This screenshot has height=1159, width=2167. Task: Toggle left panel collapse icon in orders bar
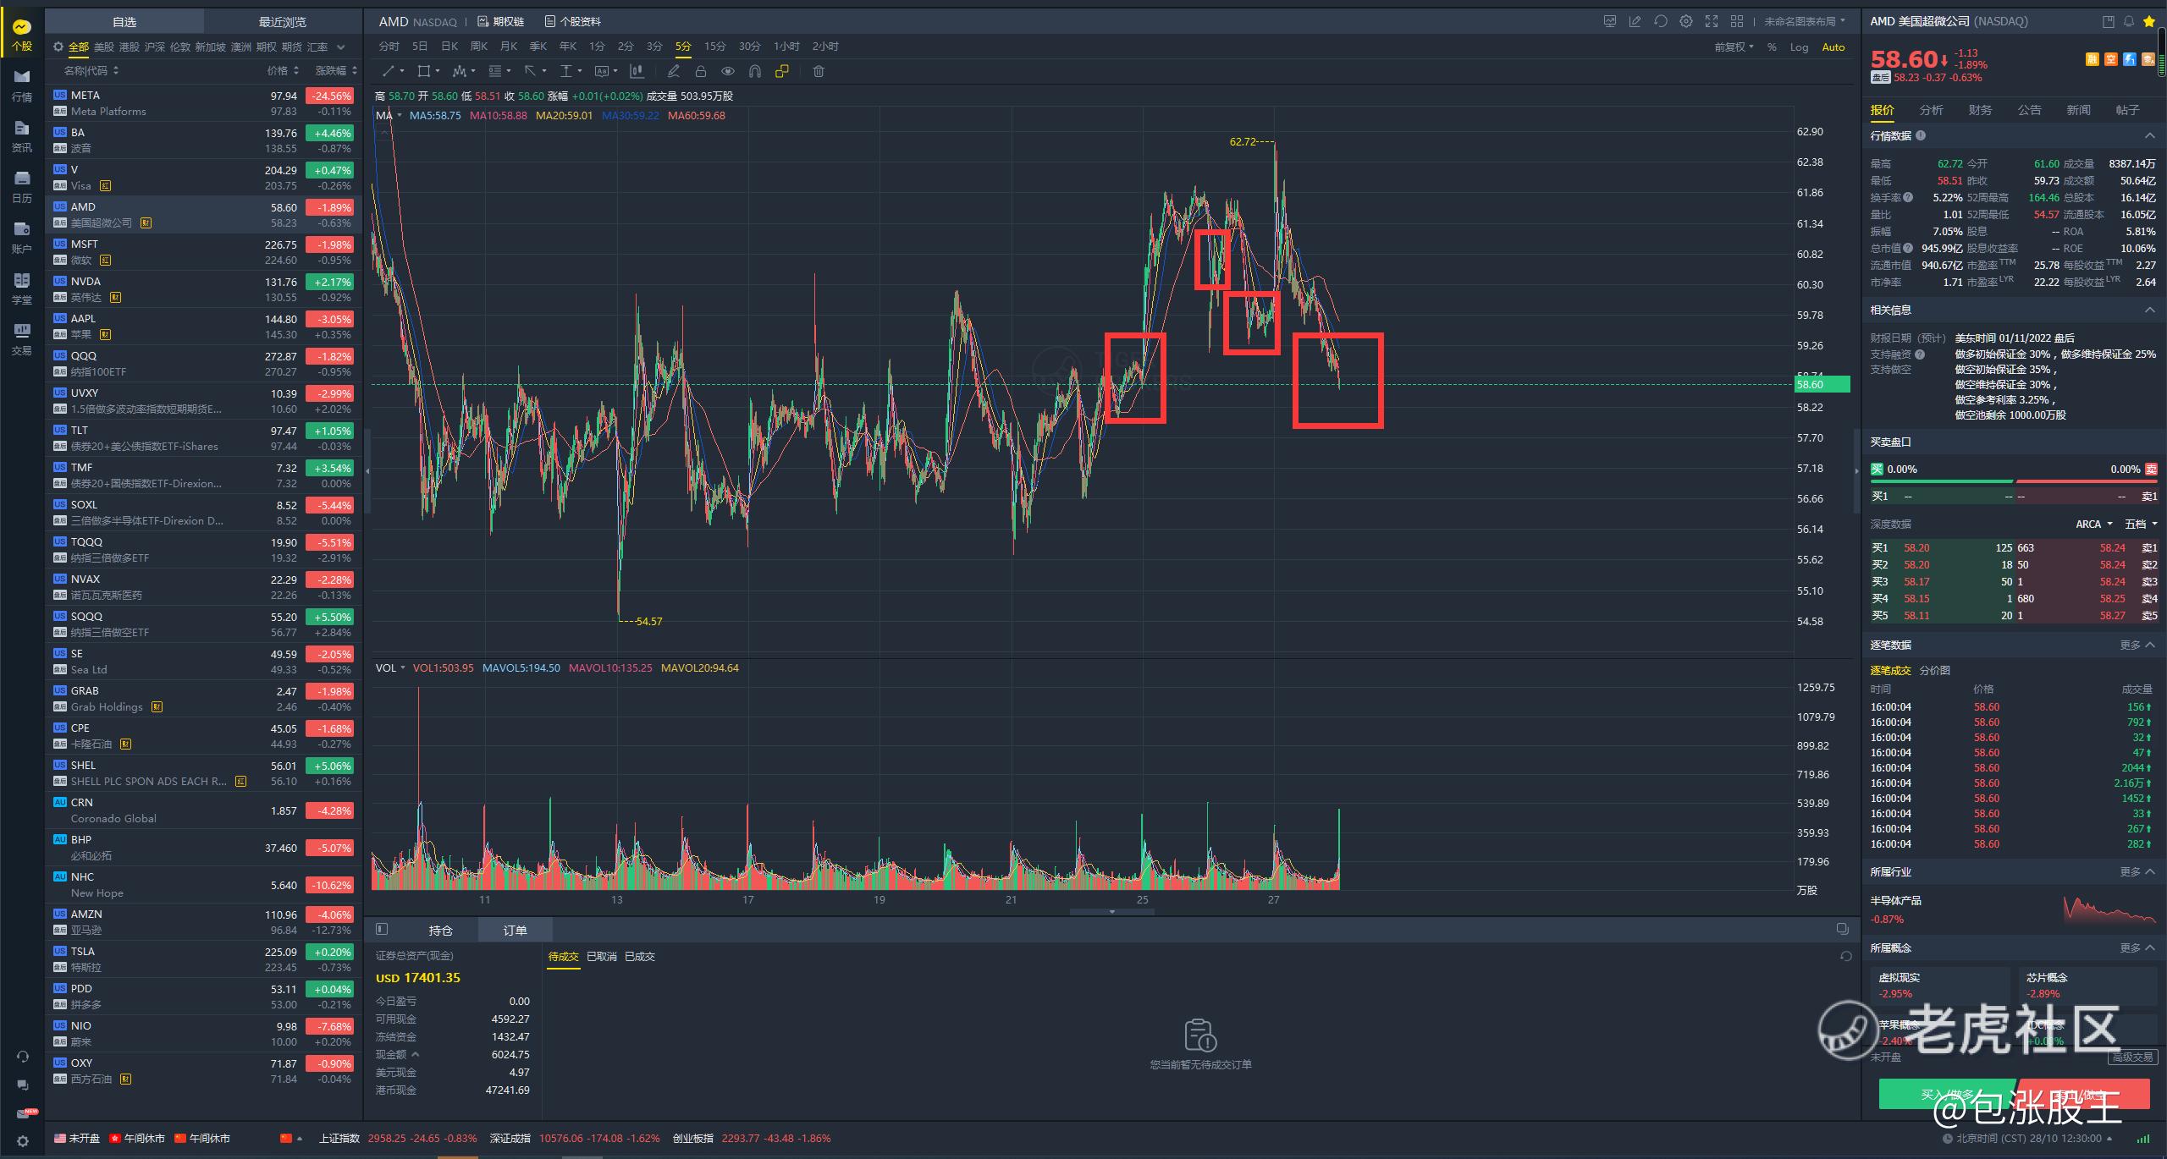pos(382,929)
